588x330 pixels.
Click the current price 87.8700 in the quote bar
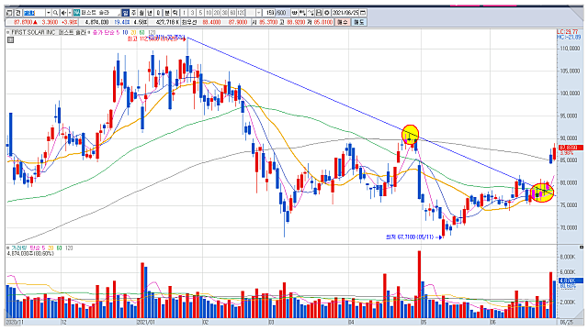pyautogui.click(x=22, y=22)
